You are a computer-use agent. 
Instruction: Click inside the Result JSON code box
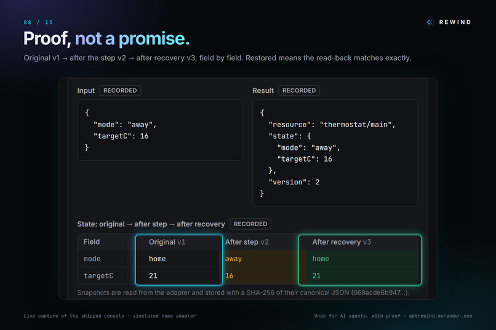click(x=335, y=153)
